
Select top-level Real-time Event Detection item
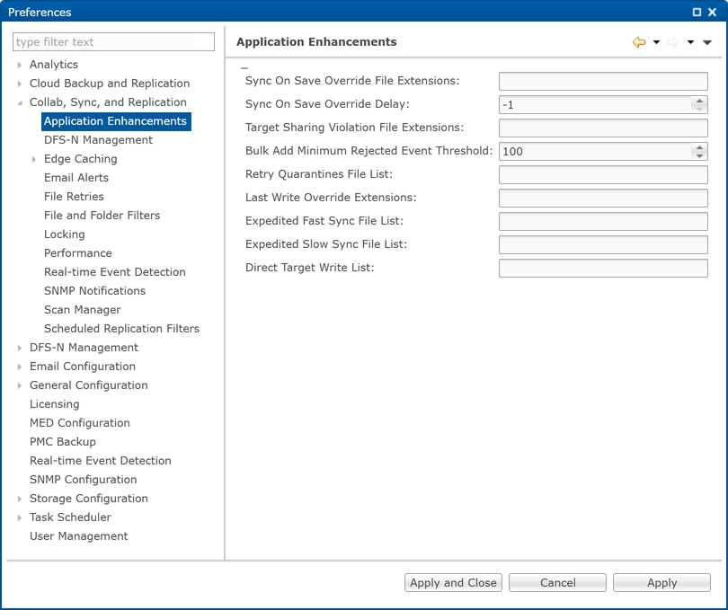click(101, 461)
